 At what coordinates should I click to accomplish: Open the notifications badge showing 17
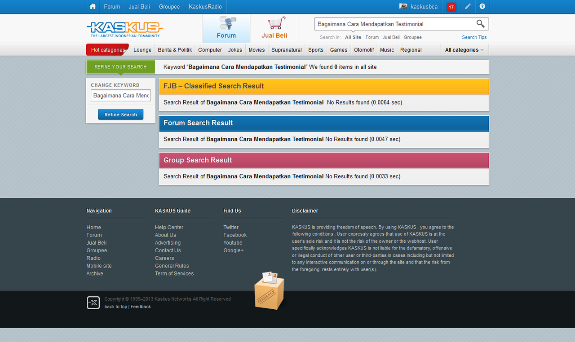pos(451,7)
